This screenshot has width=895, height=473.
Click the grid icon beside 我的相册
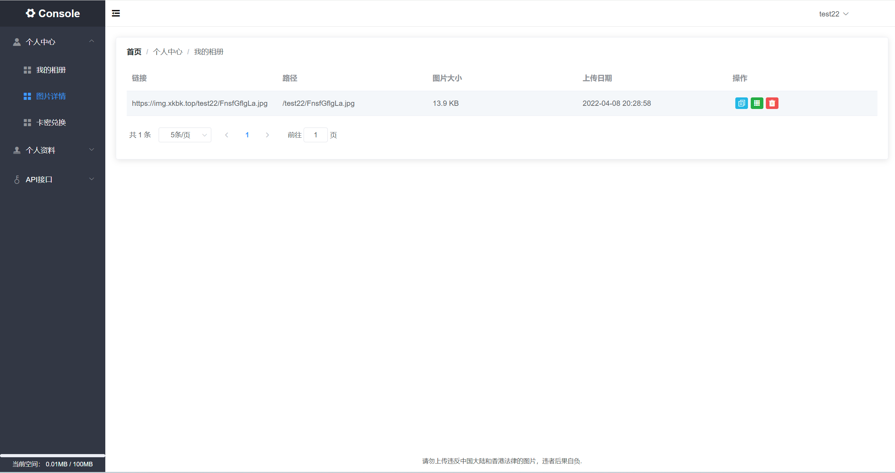[x=27, y=70]
